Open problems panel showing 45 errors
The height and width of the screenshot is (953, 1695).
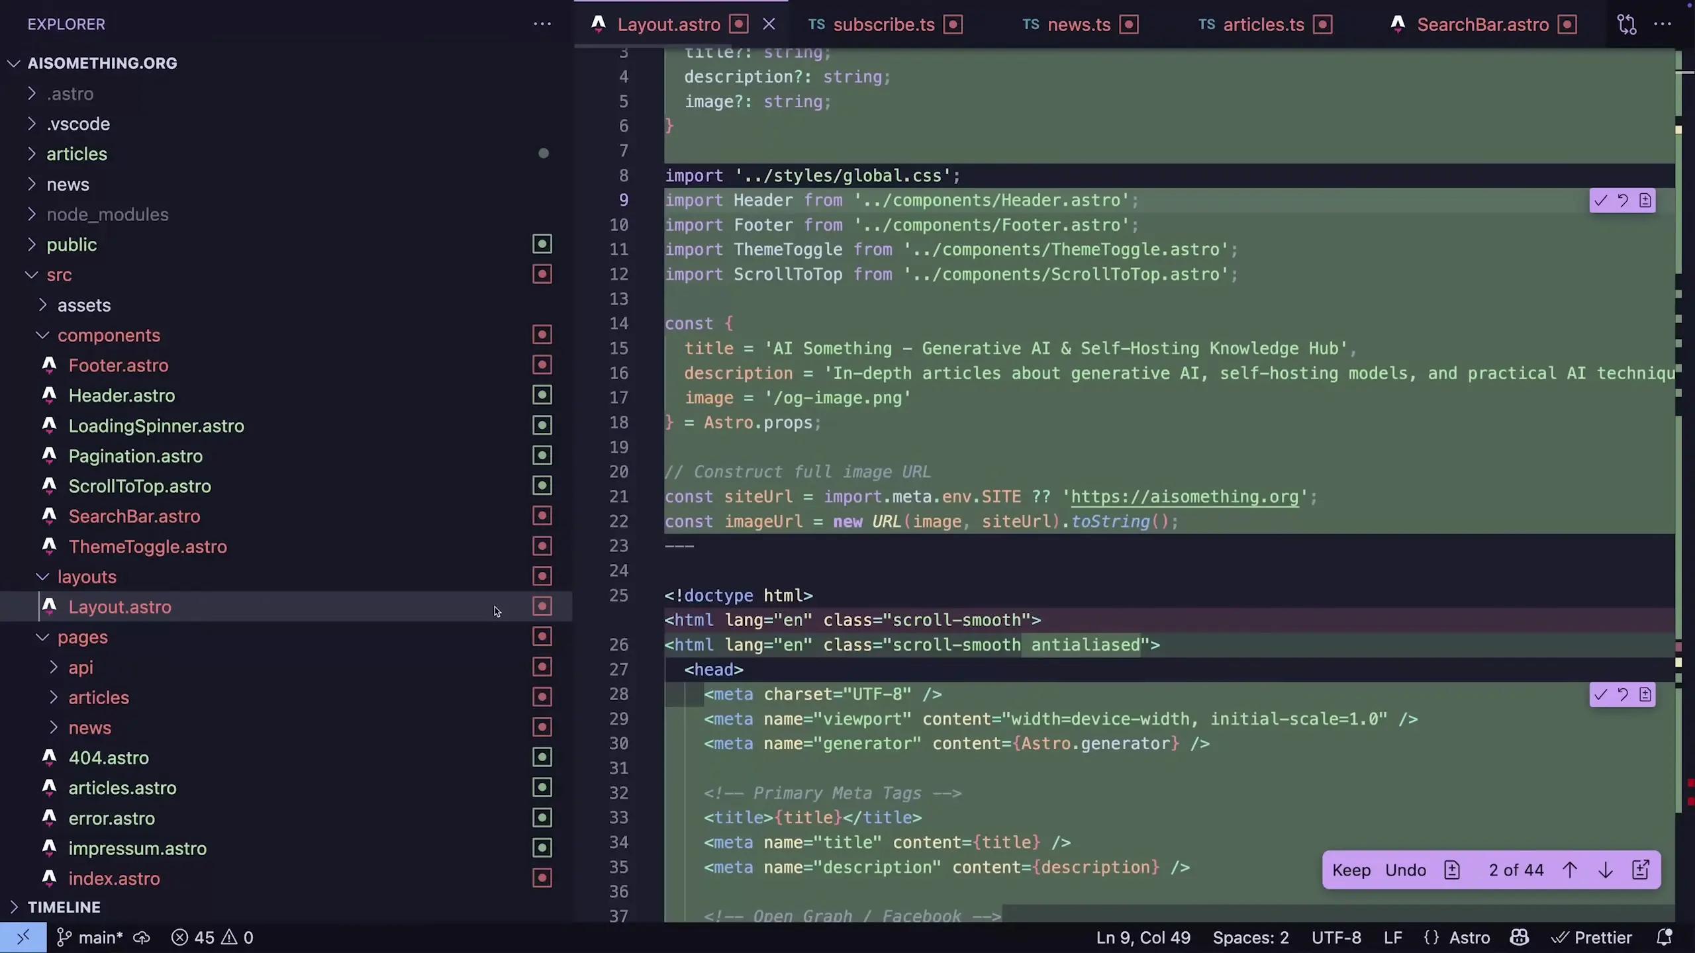pos(213,938)
